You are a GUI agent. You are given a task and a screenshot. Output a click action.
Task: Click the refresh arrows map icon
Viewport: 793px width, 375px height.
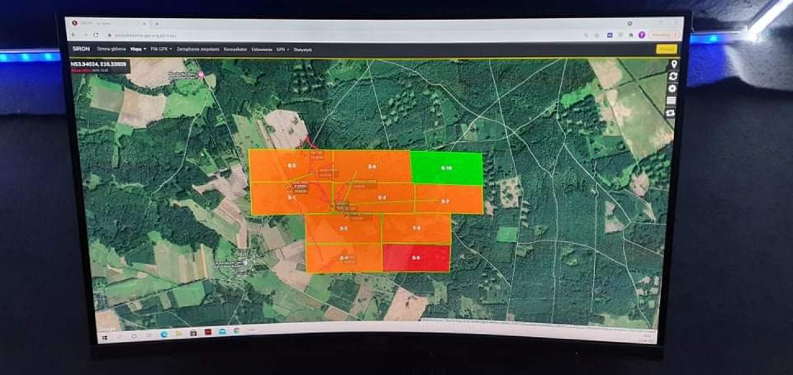(673, 76)
